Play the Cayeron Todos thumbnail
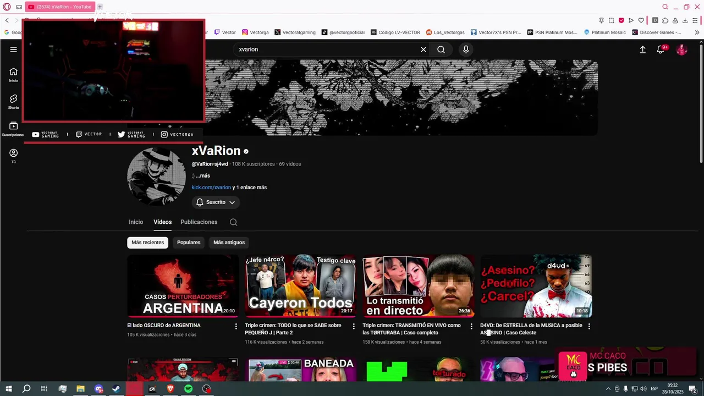704x396 pixels. point(300,286)
